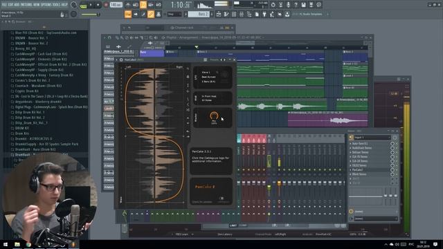This screenshot has height=249, width=443.
Task: Click the playlist playhead marker on timeline
Action: pyautogui.click(x=197, y=47)
